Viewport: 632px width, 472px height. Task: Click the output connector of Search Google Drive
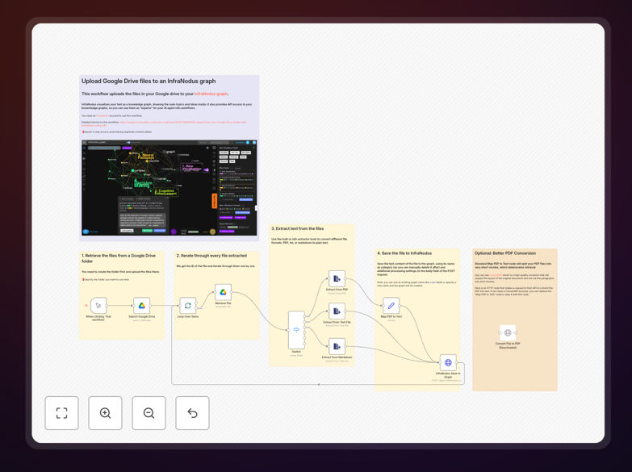point(150,306)
